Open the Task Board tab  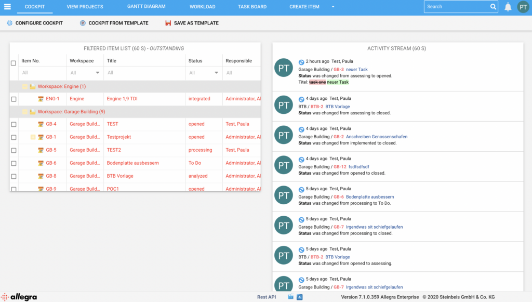tap(252, 7)
